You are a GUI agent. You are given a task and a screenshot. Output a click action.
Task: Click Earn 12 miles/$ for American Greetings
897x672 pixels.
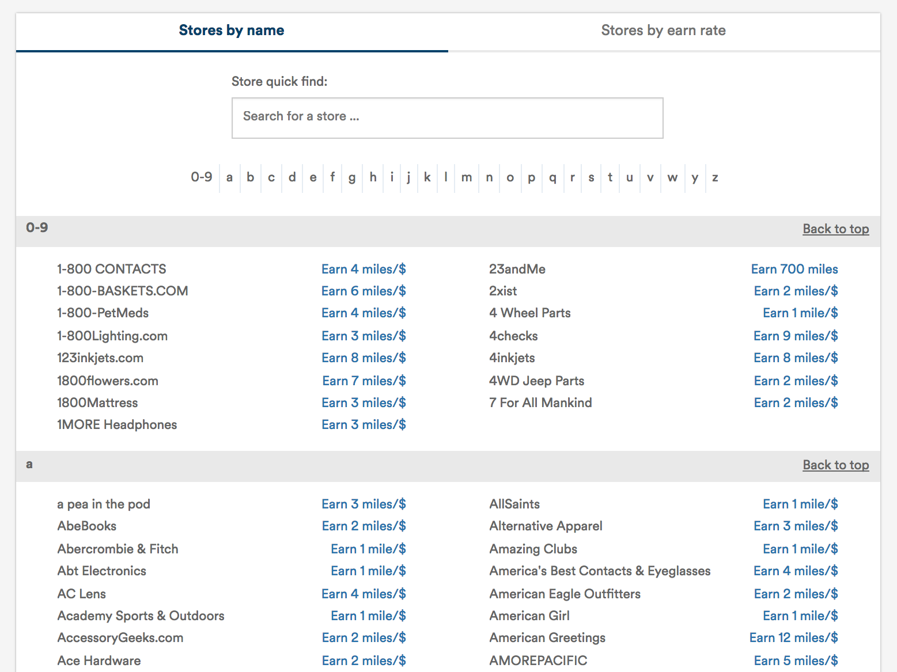pyautogui.click(x=794, y=637)
